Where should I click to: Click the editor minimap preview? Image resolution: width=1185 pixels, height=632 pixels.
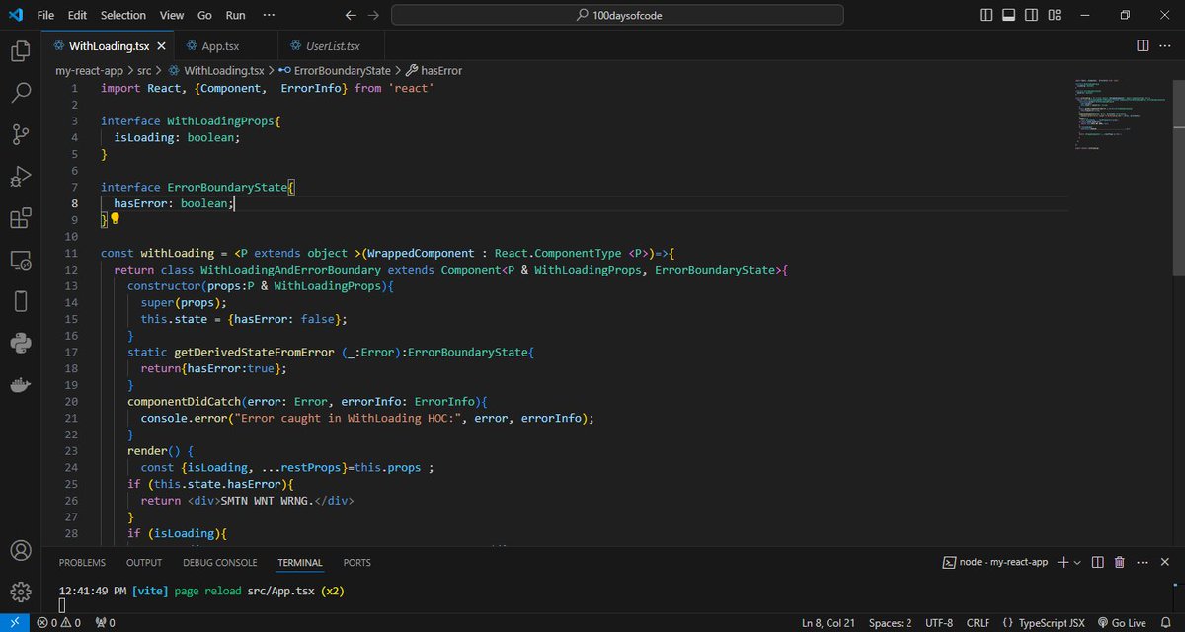1119,113
